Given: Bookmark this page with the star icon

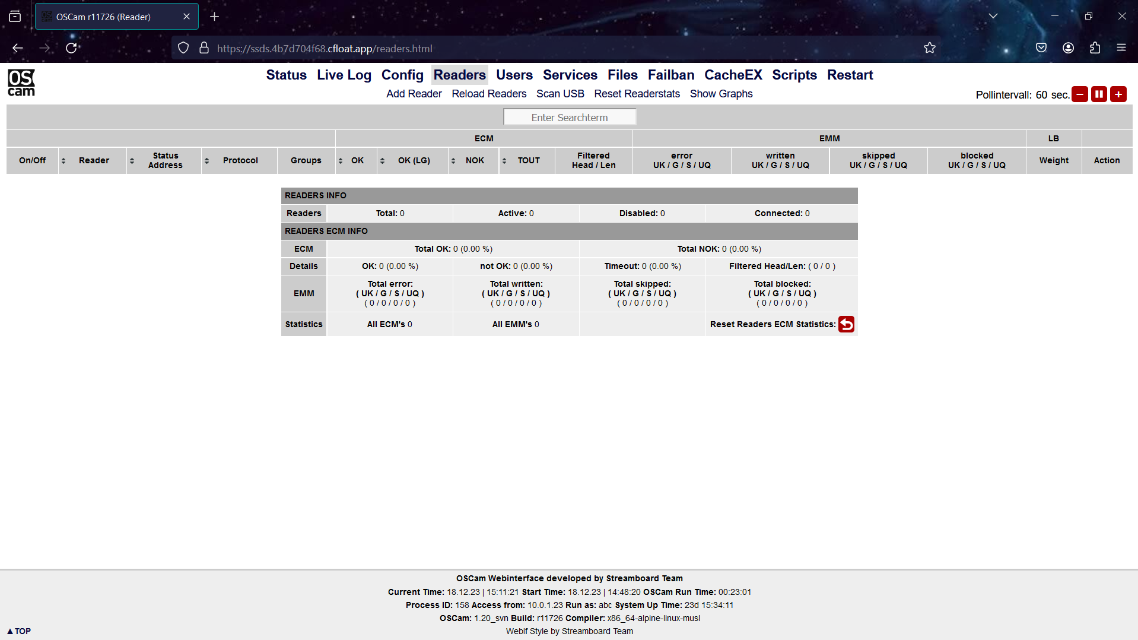Looking at the screenshot, I should [929, 48].
